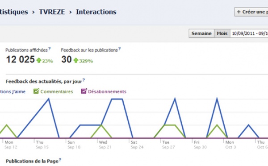Viewport: 268px width, 166px height.
Task: Switch to the Semaine view
Action: (201, 33)
